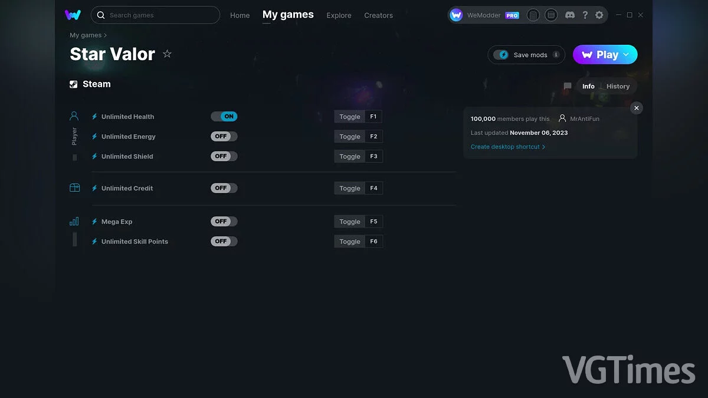Click lightning icon beside Unlimited Skill Points

pyautogui.click(x=94, y=241)
